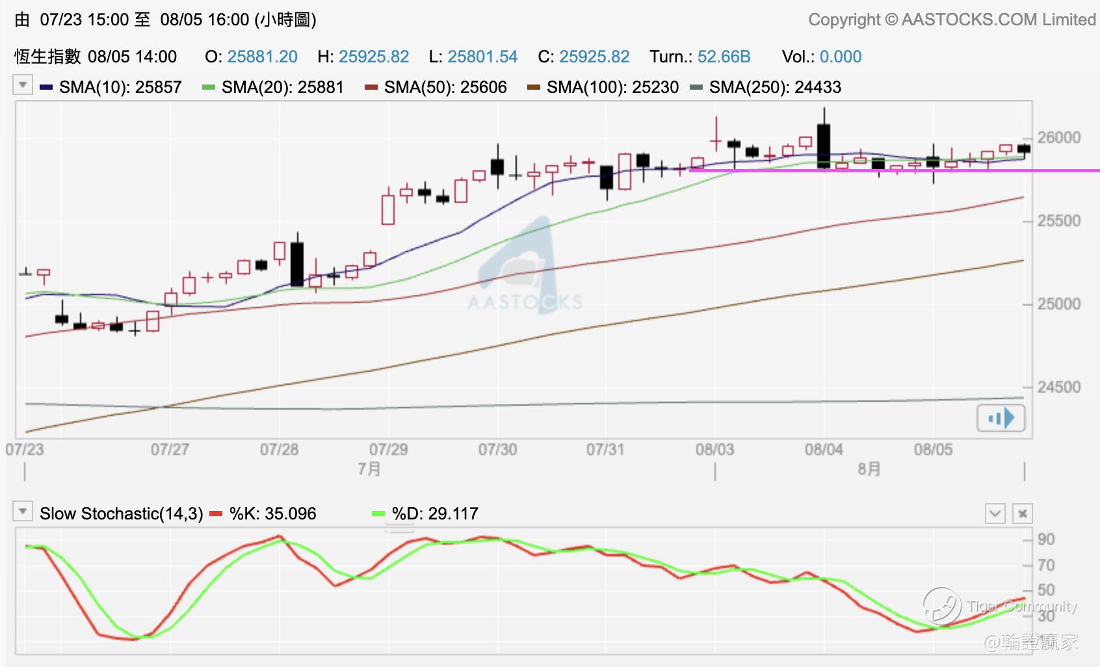This screenshot has height=667, width=1100.
Task: Click the turnover value 52.66B
Action: tap(724, 57)
